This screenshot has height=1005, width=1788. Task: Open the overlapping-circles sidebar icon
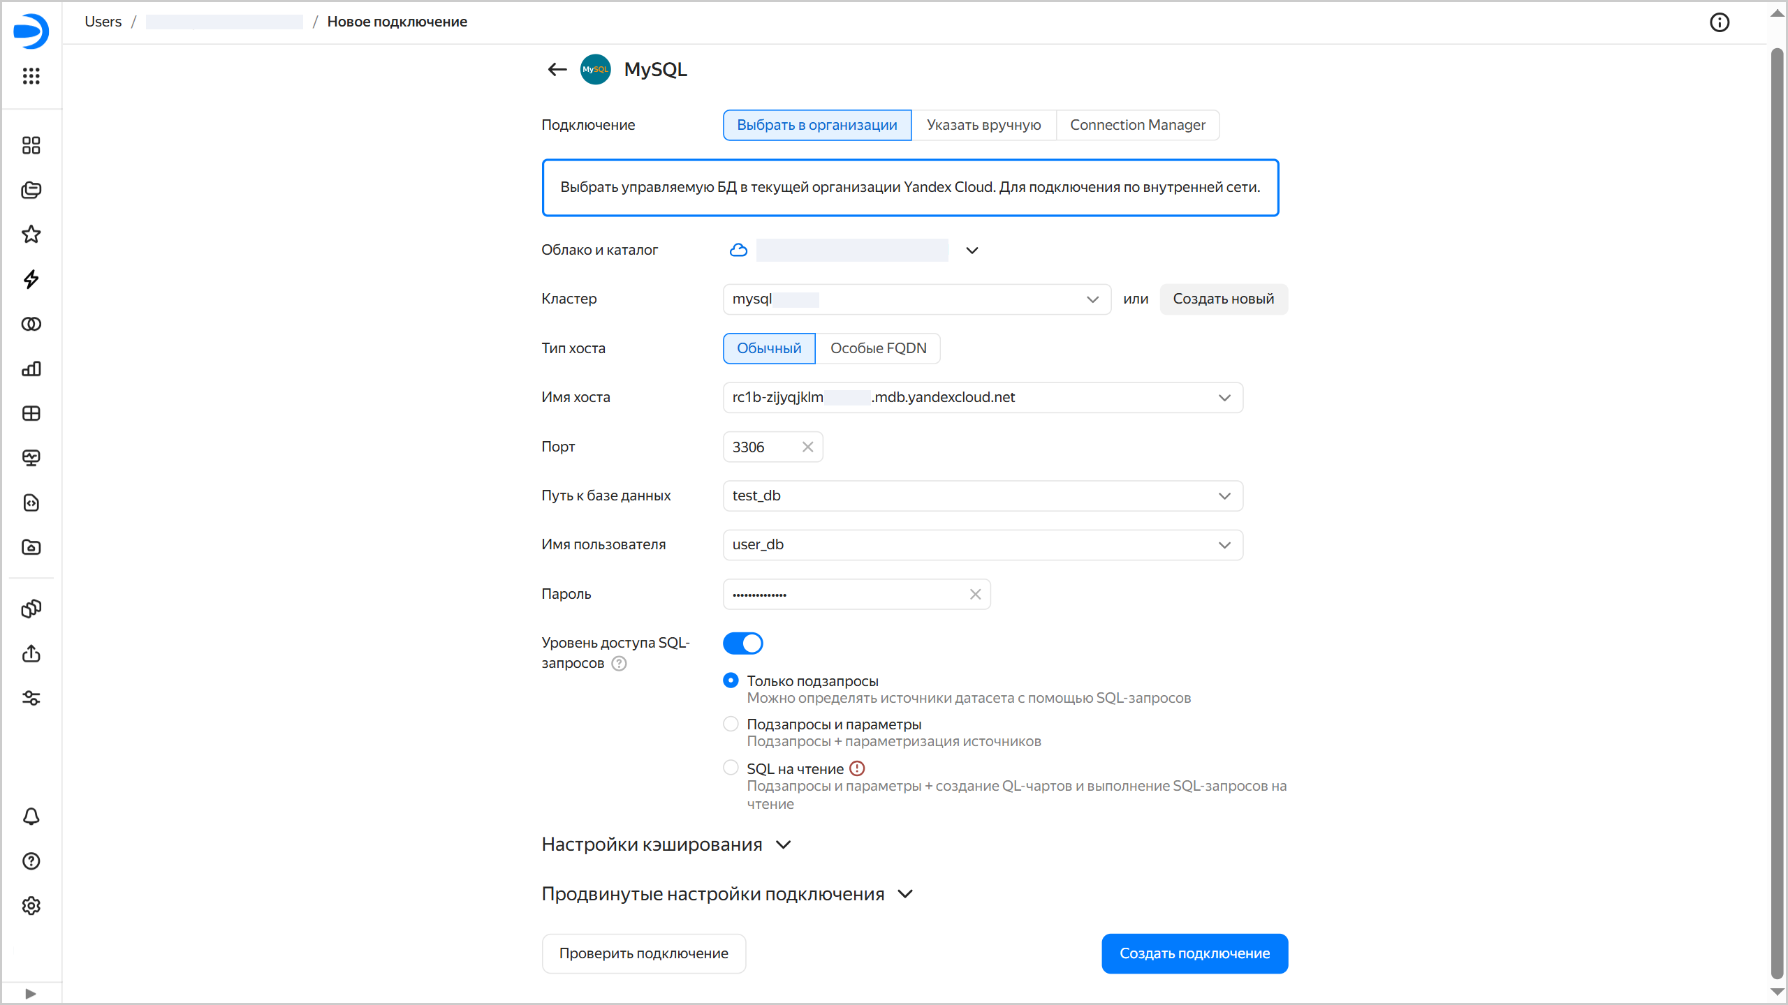pos(31,324)
